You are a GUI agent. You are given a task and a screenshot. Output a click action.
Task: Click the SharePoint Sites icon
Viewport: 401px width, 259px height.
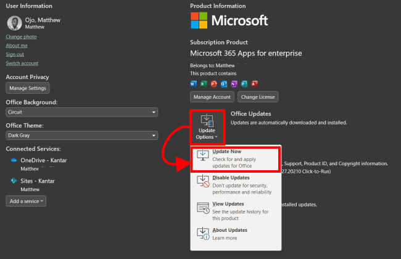pos(14,181)
